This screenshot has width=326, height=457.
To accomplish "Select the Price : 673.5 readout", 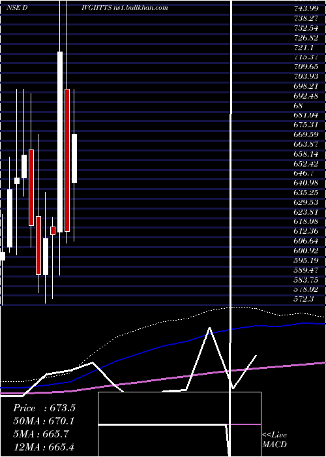I will click(44, 408).
